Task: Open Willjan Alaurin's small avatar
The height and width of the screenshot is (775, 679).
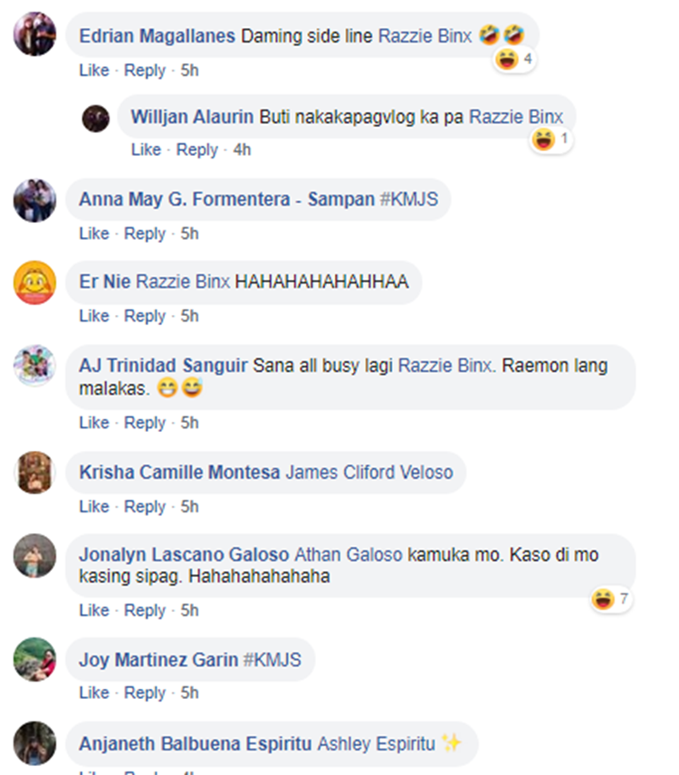Action: 96,119
